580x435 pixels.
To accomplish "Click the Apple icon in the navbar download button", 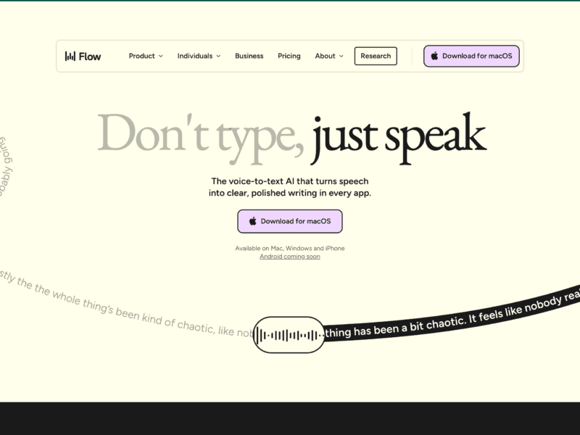I will (434, 56).
